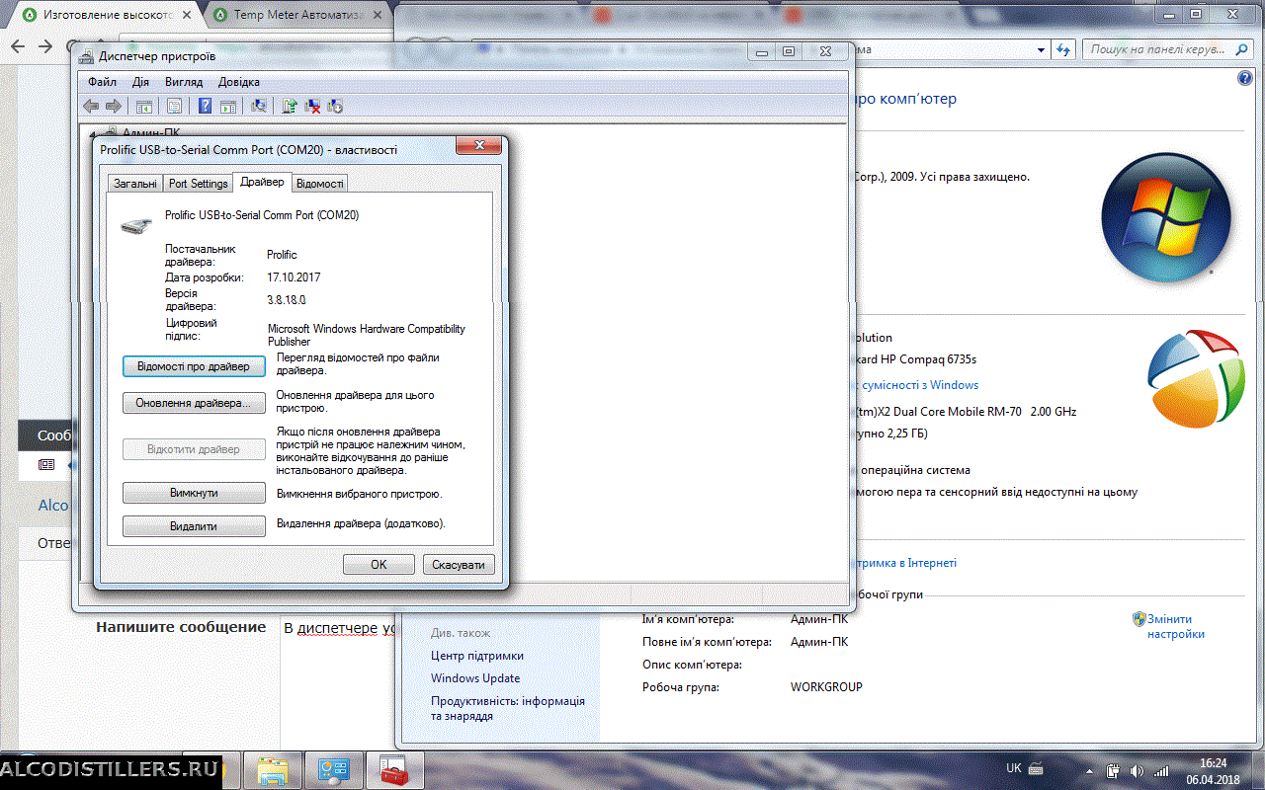Open Windows Explorer from the taskbar

click(273, 770)
